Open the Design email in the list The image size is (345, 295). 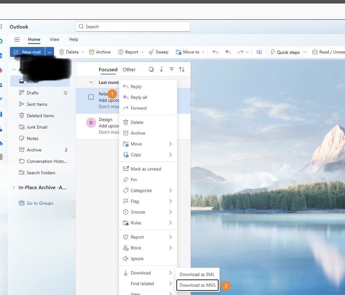pyautogui.click(x=134, y=126)
